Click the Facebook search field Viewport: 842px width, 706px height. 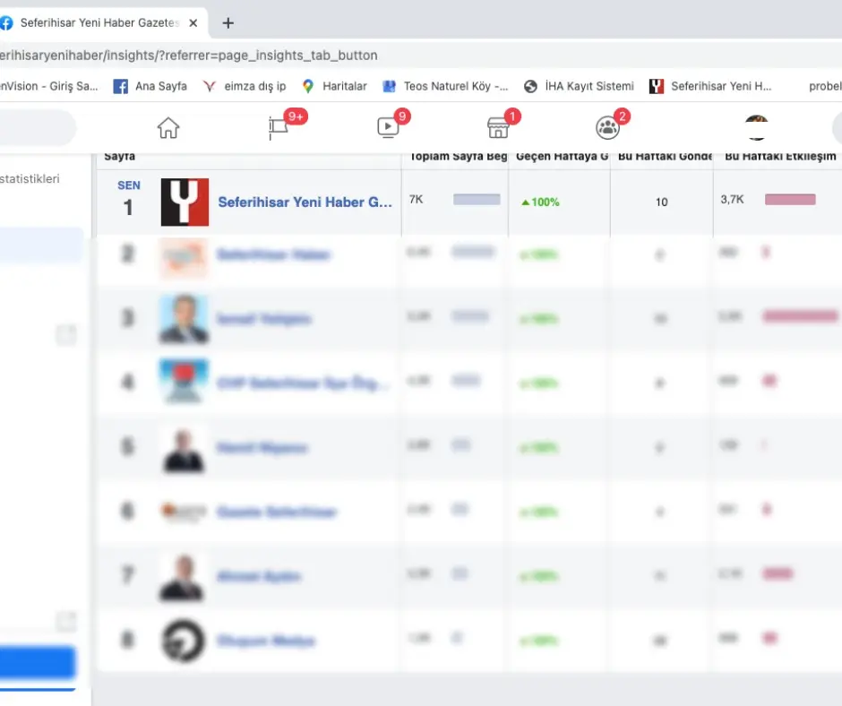point(38,128)
